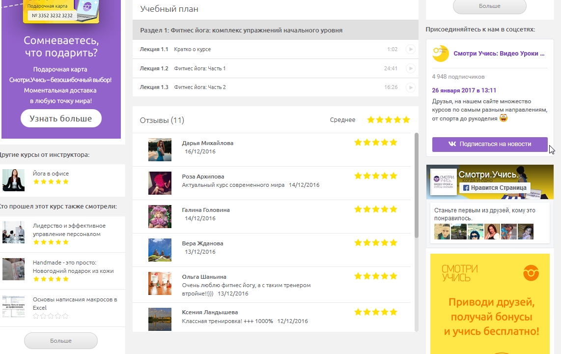Click the star rating of Ксения Ландышева's review
This screenshot has height=354, width=561.
(376, 312)
